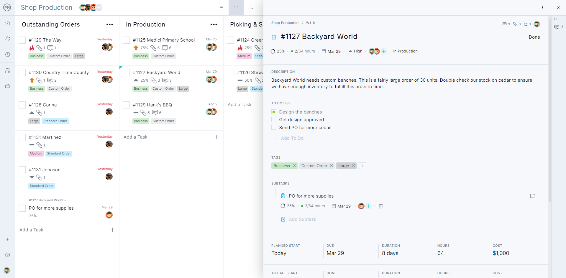Open the briefcase portfolio icon in the sidebar
Image resolution: width=566 pixels, height=278 pixels.
[8, 86]
